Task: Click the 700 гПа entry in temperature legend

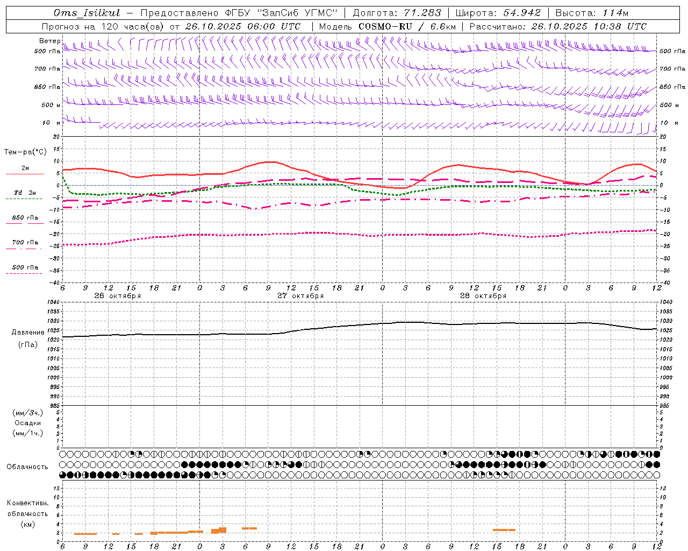Action: pyautogui.click(x=25, y=243)
